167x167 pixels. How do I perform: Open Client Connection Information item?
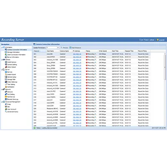16,55
